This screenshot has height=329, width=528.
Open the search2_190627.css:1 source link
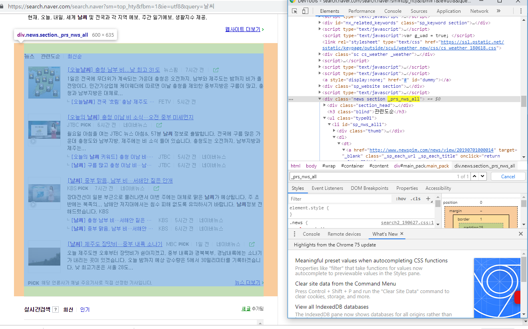[x=407, y=223]
